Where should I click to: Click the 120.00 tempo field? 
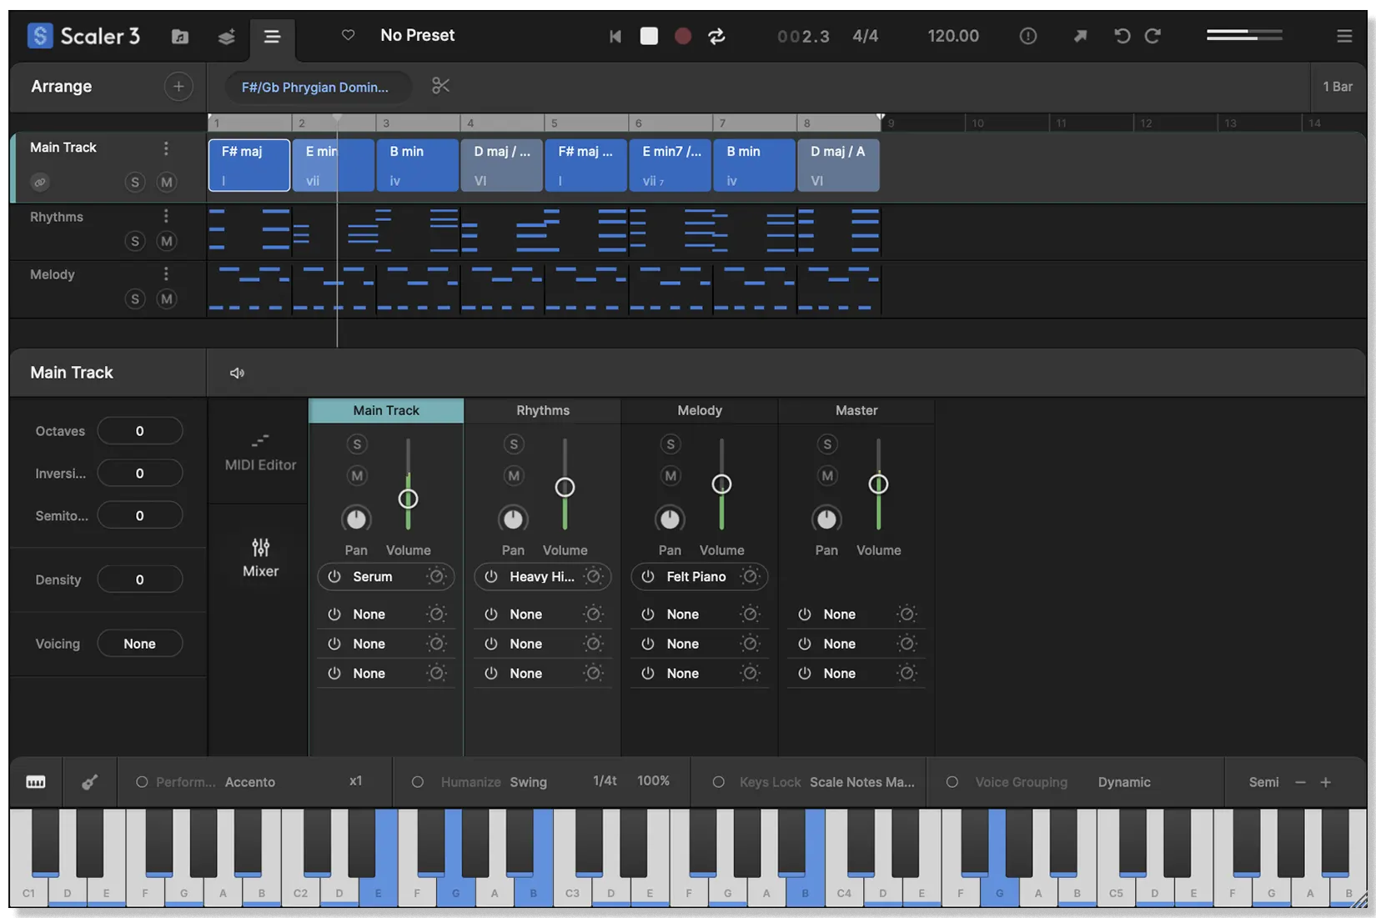(x=953, y=36)
